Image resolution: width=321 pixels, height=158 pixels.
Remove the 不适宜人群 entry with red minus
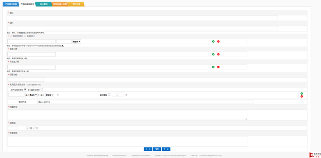pyautogui.click(x=218, y=67)
